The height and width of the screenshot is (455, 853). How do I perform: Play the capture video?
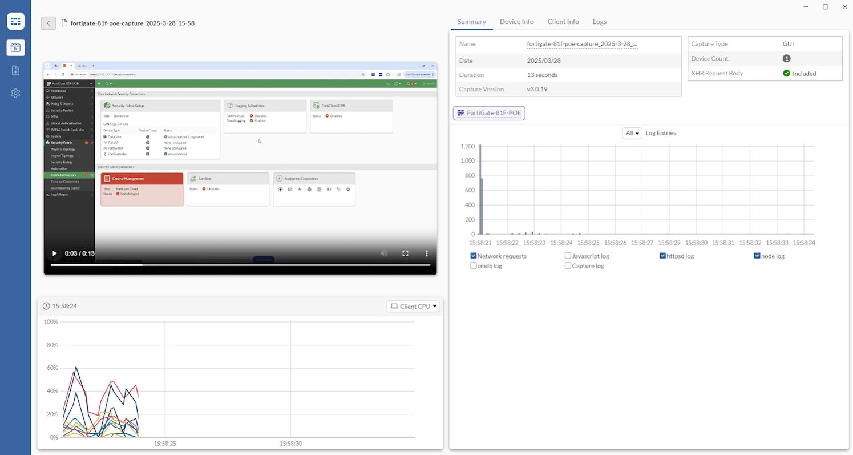[54, 253]
